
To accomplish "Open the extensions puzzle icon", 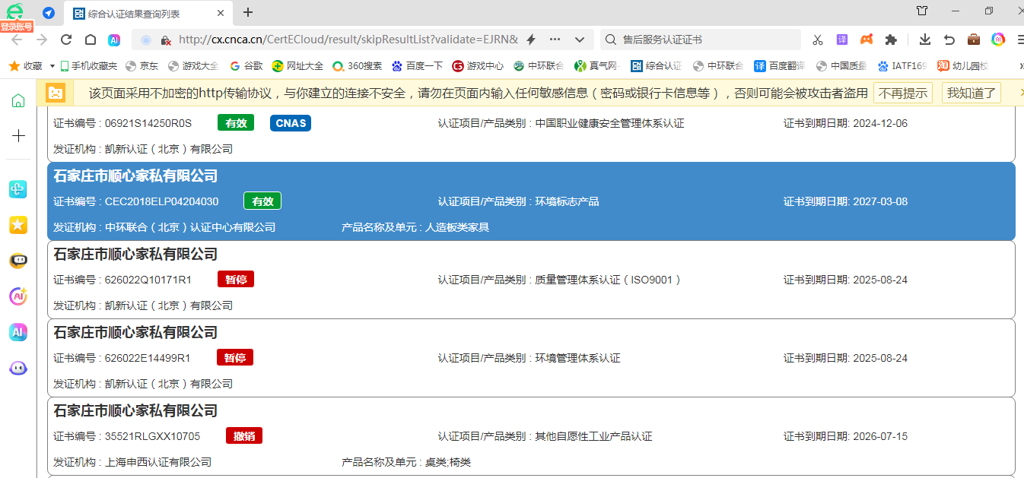I will click(x=891, y=40).
